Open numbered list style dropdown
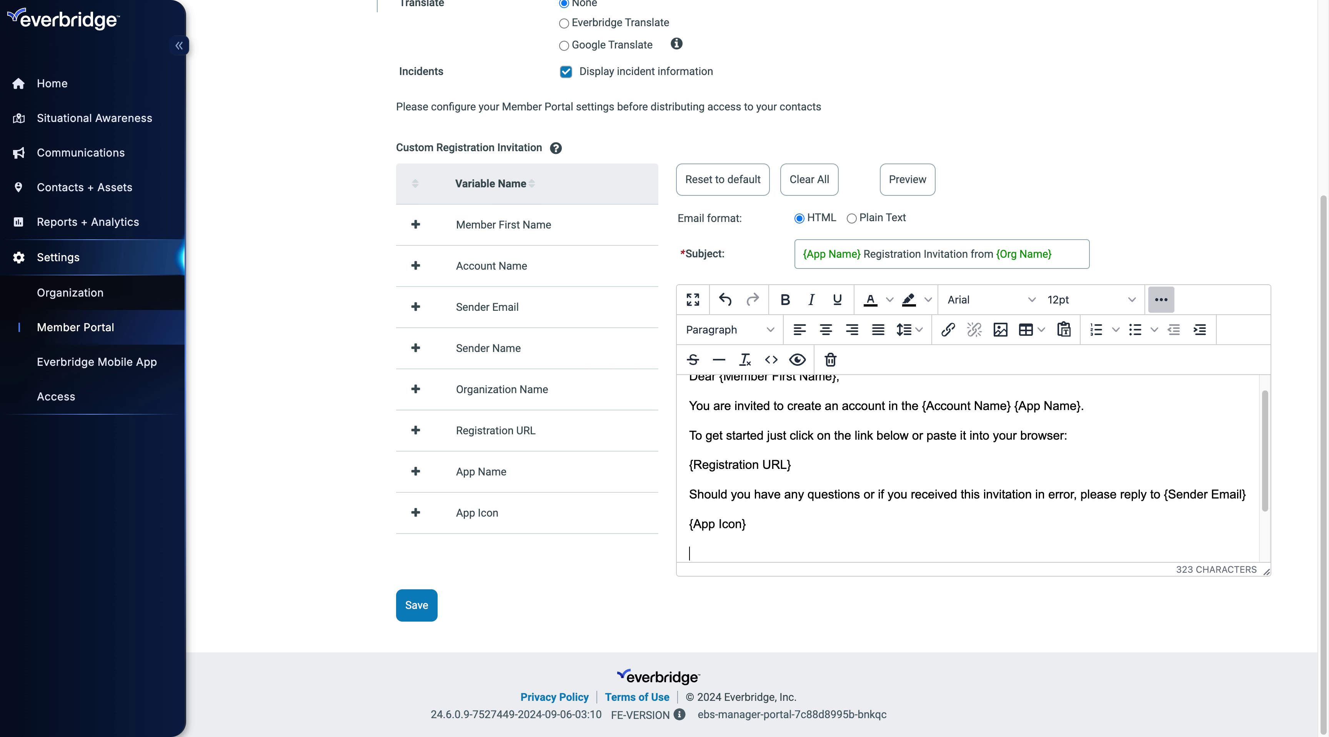Image resolution: width=1329 pixels, height=737 pixels. pos(1116,330)
